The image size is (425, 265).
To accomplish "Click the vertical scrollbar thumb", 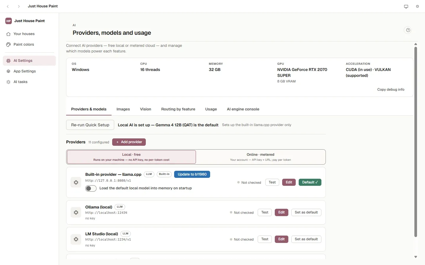I will coord(416,142).
